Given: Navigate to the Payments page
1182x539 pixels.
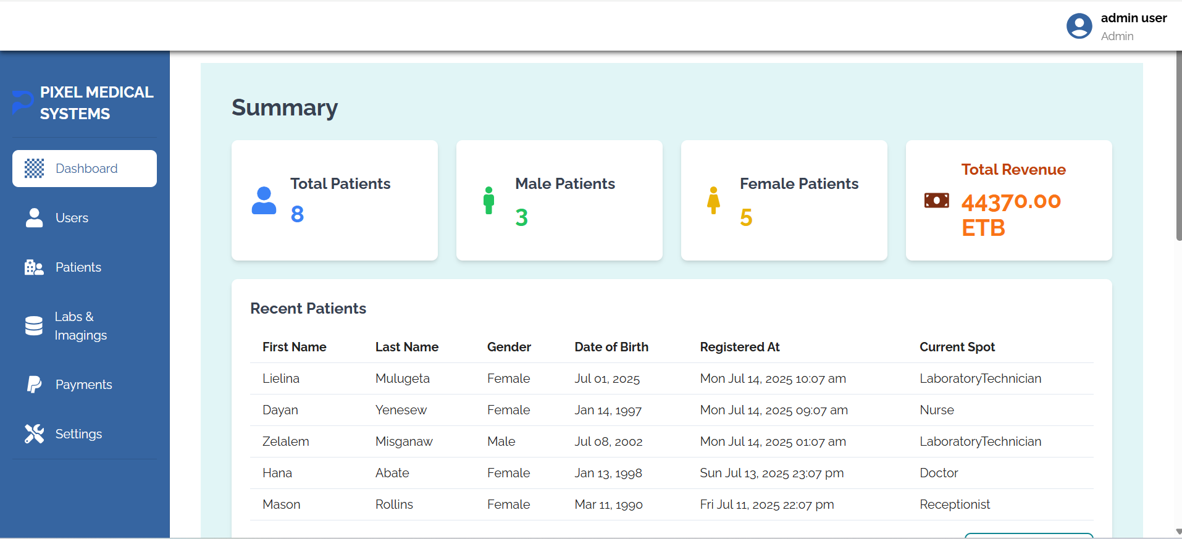Looking at the screenshot, I should 85,385.
